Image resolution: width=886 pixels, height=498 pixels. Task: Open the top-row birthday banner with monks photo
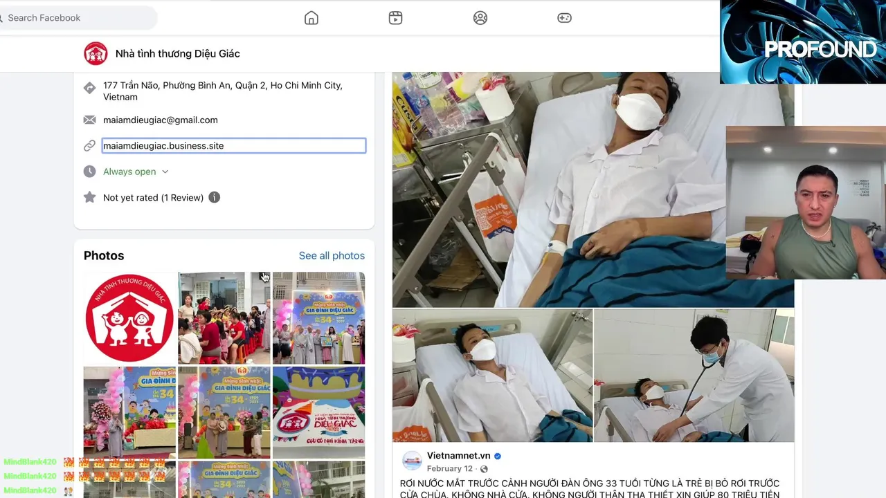(x=318, y=318)
